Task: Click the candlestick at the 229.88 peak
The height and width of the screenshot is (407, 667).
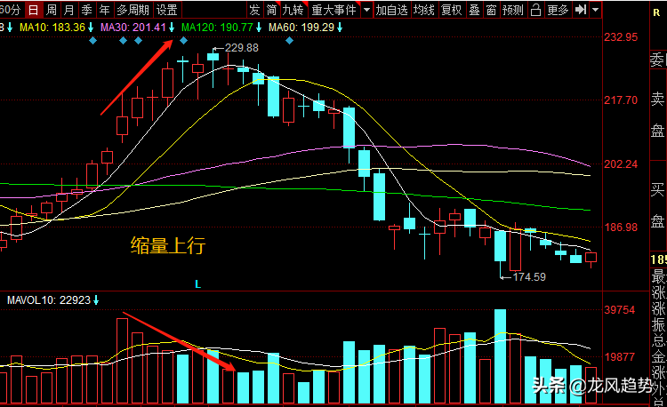Action: tap(213, 68)
